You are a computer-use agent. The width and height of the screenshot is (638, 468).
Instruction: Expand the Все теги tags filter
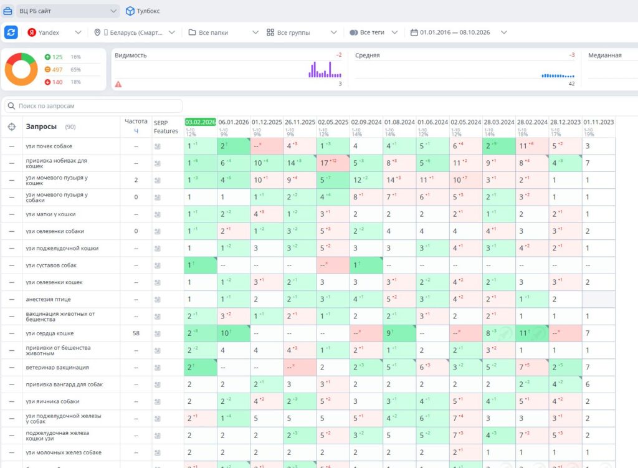tap(373, 32)
